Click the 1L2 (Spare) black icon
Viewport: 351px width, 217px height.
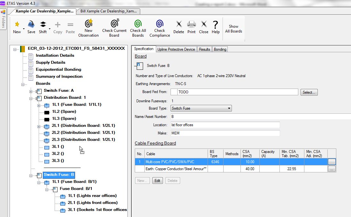(x=47, y=112)
